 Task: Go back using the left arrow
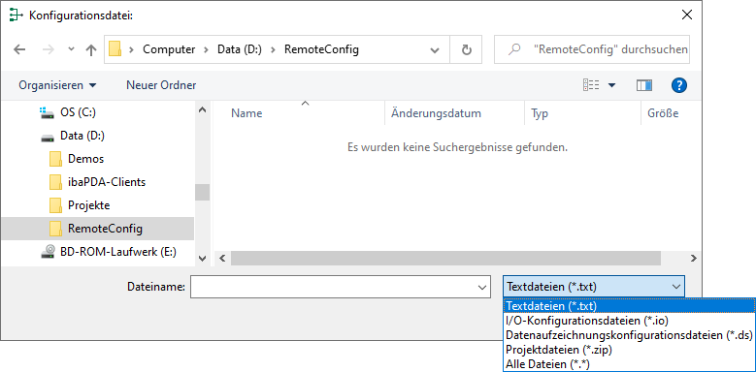pyautogui.click(x=19, y=49)
